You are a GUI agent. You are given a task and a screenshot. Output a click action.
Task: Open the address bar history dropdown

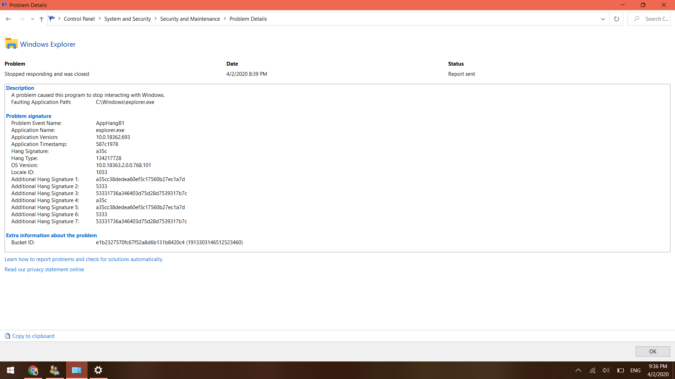(x=603, y=19)
